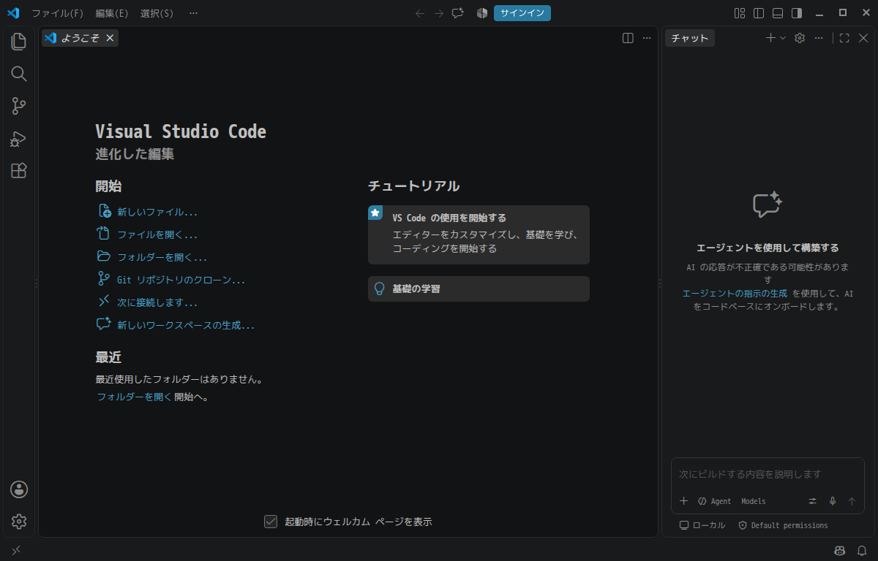Image resolution: width=878 pixels, height=561 pixels.
Task: Open 基礎の学習 walkthrough
Action: click(479, 289)
